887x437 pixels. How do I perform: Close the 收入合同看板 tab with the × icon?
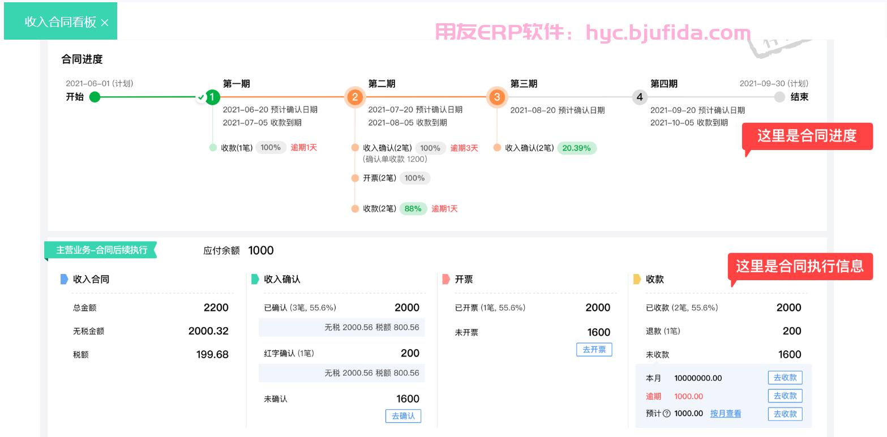coord(104,23)
